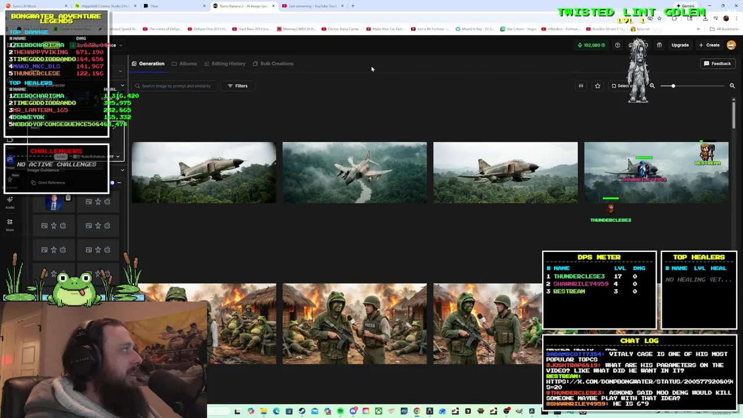This screenshot has width=743, height=418.
Task: Open Chrome extensions puzzle icon
Action: coord(674,18)
